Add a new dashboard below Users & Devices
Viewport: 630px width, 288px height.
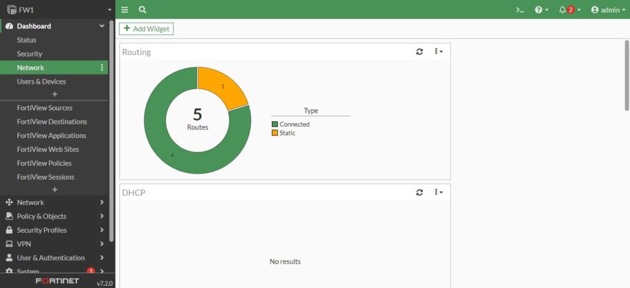click(55, 94)
